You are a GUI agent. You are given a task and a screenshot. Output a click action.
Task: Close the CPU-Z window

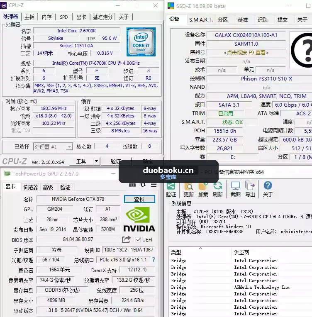156,5
